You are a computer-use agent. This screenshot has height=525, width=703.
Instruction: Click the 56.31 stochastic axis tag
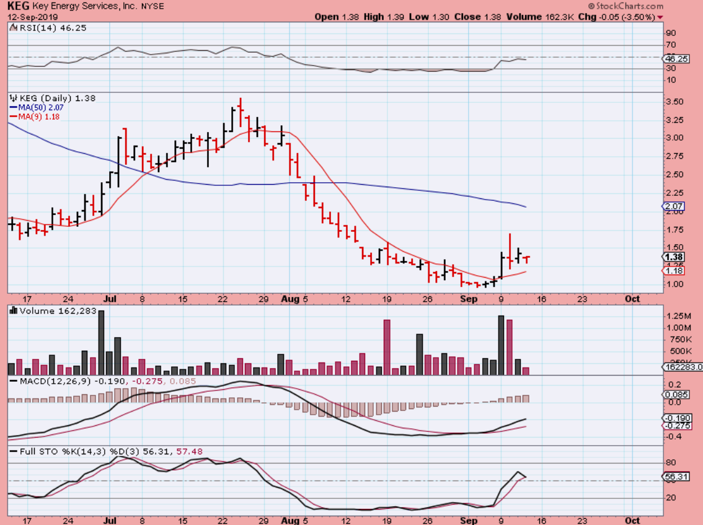click(x=676, y=477)
